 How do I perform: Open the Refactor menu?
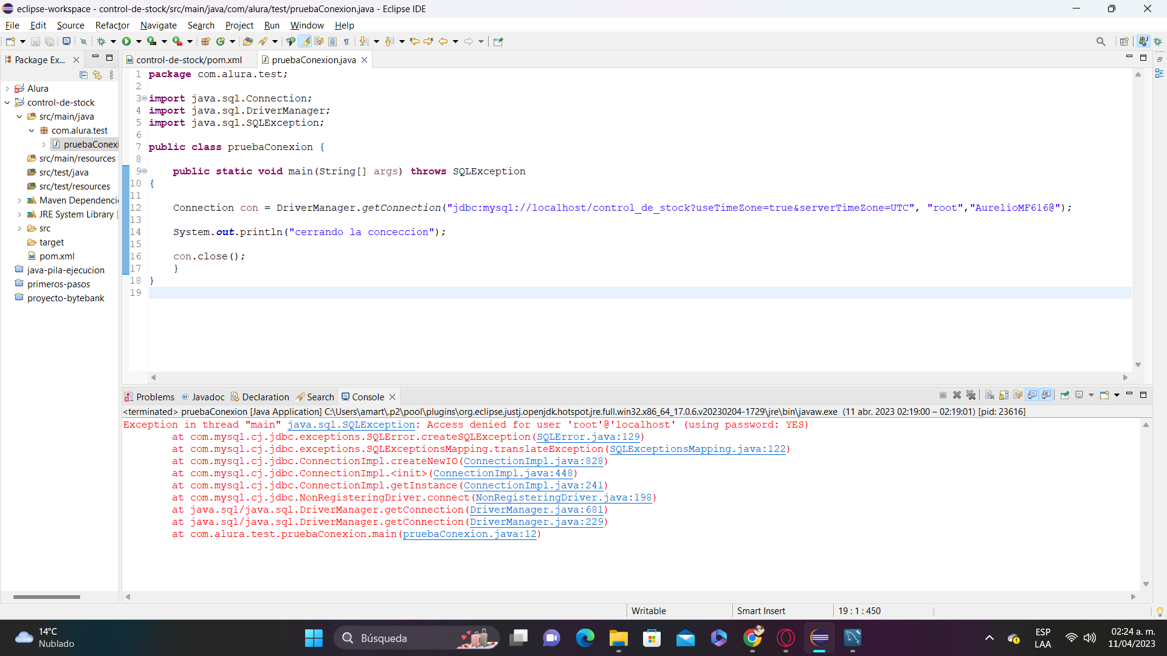112,26
